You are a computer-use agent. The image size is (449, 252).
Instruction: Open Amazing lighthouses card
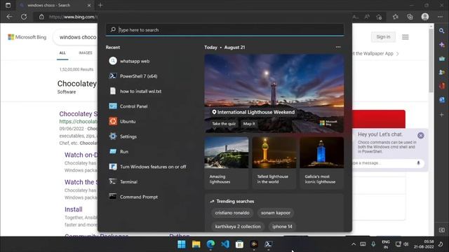[226, 162]
